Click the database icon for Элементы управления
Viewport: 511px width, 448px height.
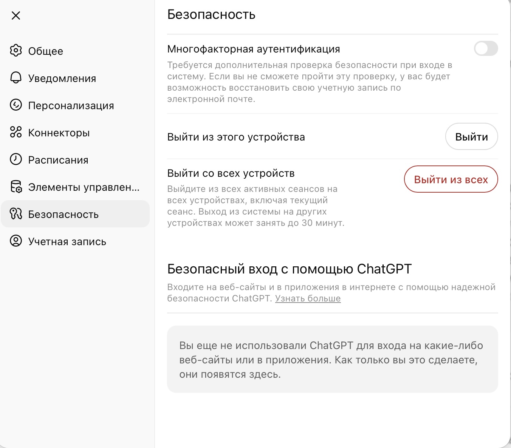[16, 187]
